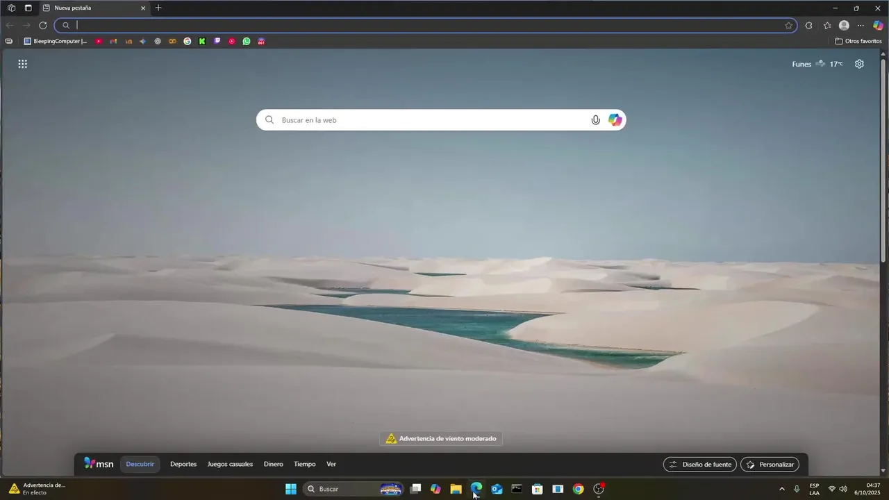Select the Descubrir feed tab
Viewport: 889px width, 500px height.
[140, 464]
